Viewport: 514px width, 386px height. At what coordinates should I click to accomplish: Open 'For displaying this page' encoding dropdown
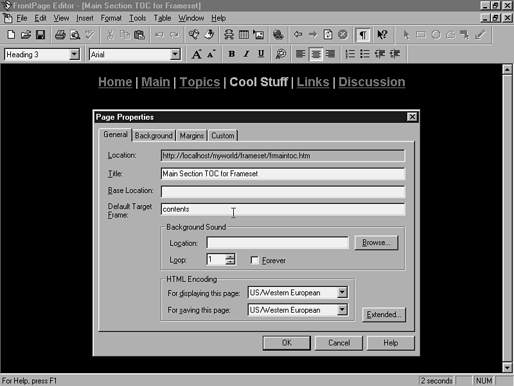point(342,293)
